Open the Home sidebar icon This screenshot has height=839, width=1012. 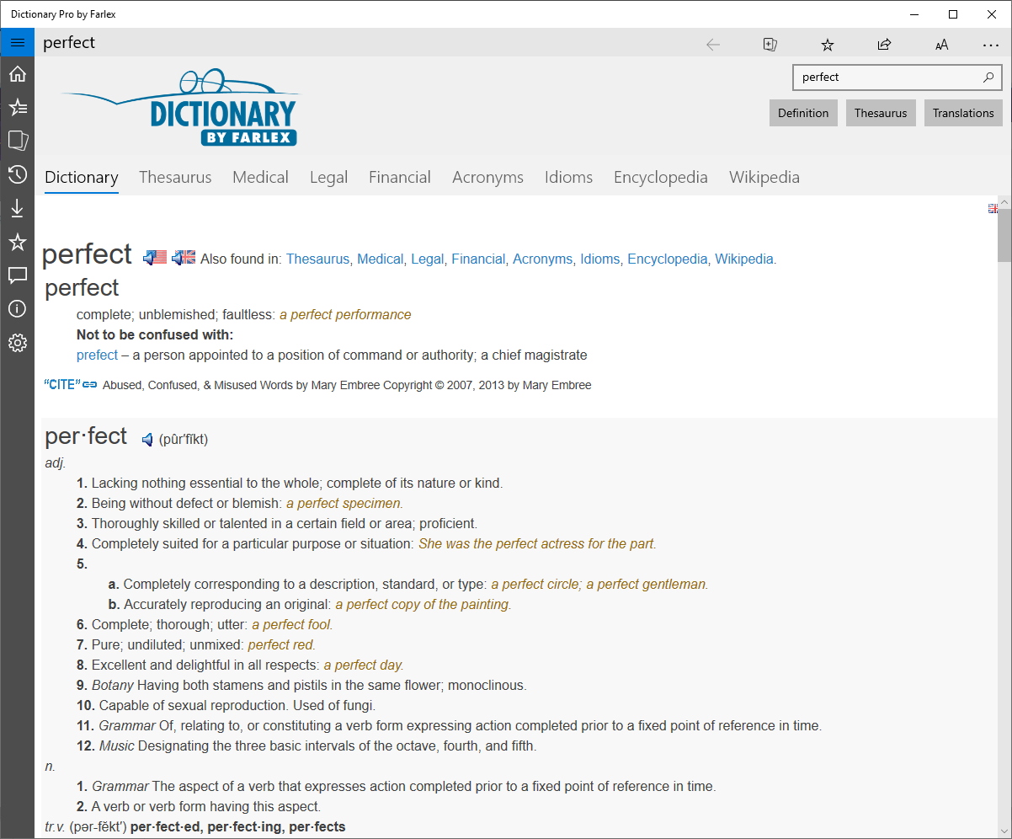[x=17, y=74]
